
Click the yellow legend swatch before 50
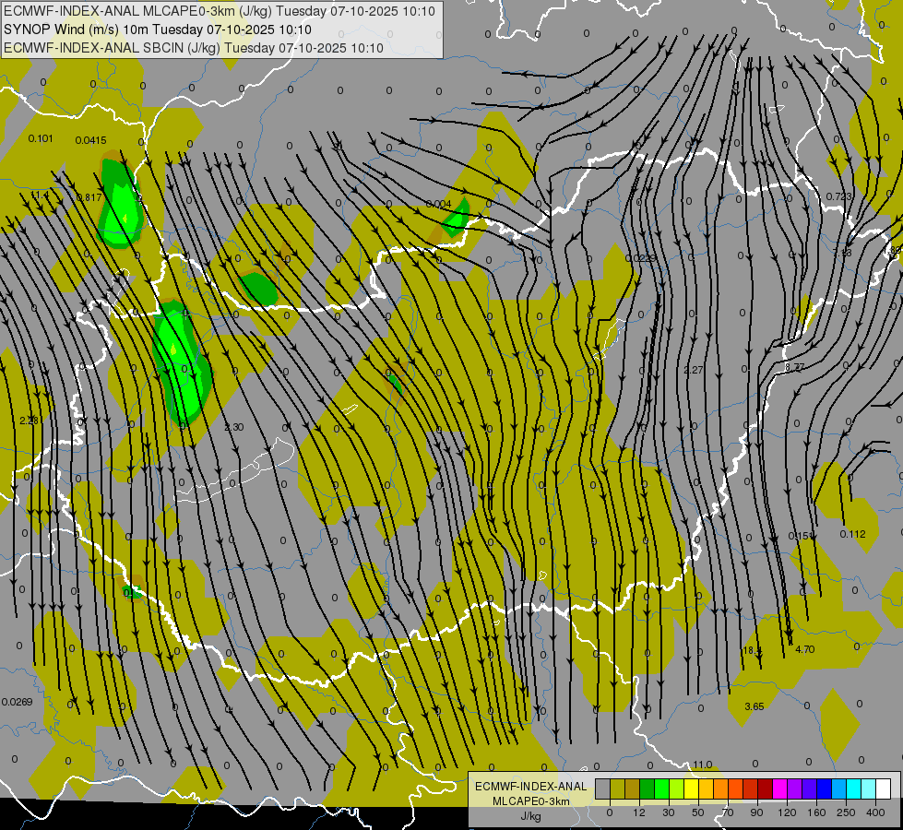(x=691, y=789)
